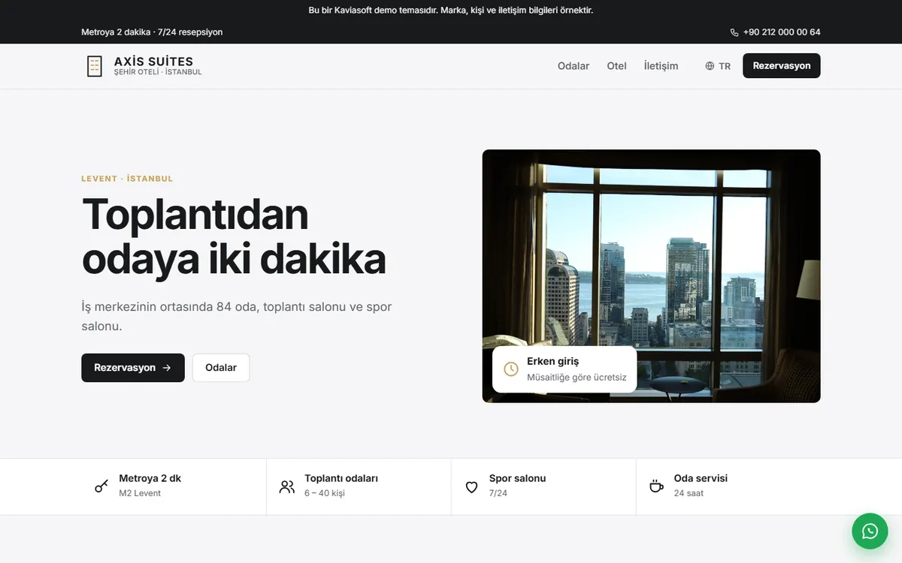Click the hero Rezervasyon button

(133, 368)
